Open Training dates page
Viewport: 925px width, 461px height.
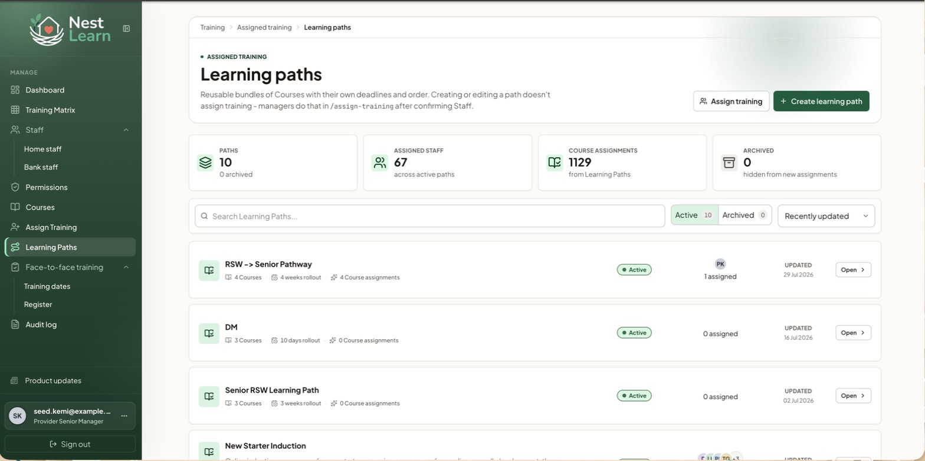[47, 287]
